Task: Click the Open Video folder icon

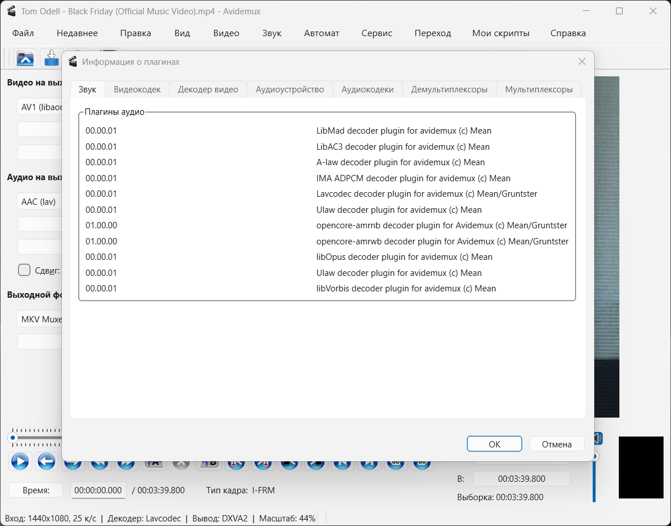Action: coord(26,58)
